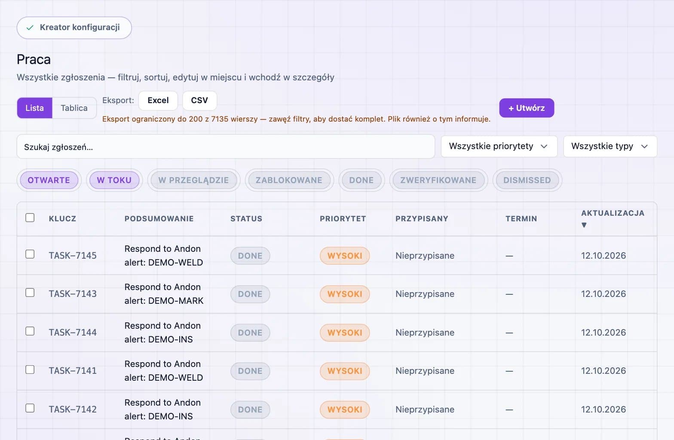Toggle the DONE status filter chip
This screenshot has width=674, height=440.
pos(361,180)
